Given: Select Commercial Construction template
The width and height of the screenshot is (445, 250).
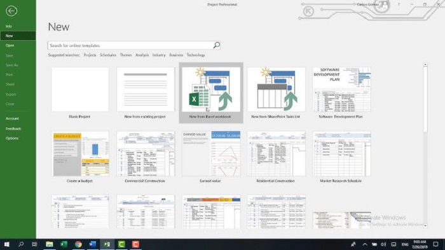Looking at the screenshot, I should [x=146, y=157].
